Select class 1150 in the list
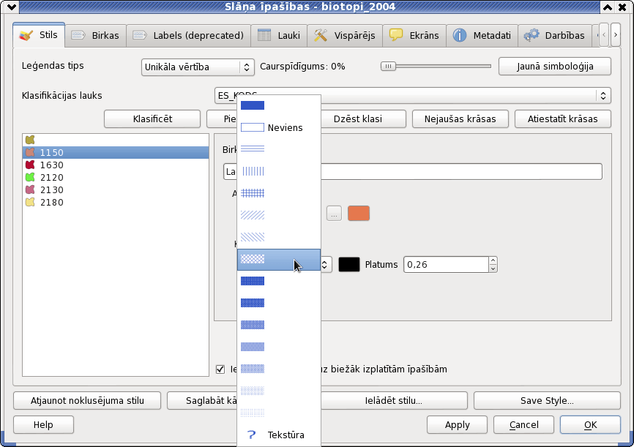 click(116, 152)
